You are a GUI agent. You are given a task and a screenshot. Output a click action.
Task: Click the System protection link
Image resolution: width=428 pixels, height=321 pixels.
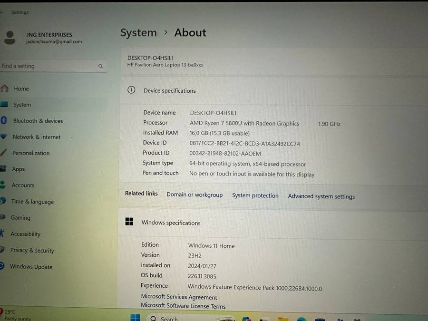[x=255, y=195]
